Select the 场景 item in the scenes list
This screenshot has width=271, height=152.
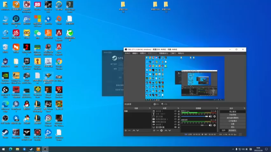point(138,111)
